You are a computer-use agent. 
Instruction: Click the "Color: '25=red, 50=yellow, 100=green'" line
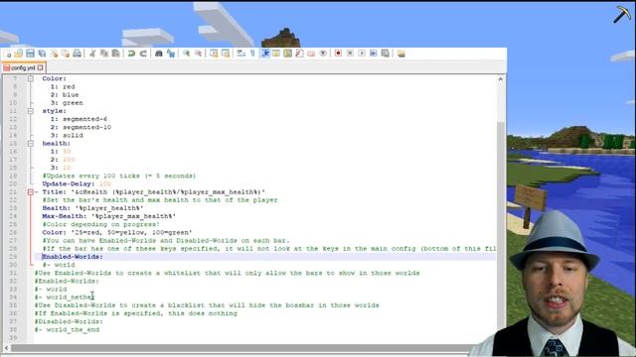tap(117, 232)
